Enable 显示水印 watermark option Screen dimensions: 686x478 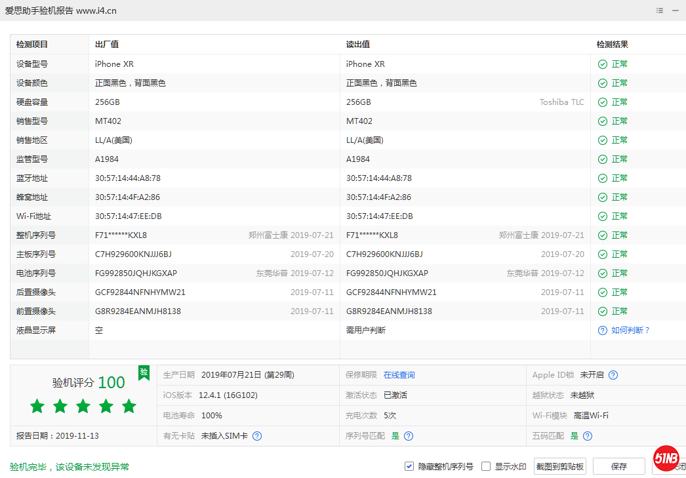coord(485,466)
